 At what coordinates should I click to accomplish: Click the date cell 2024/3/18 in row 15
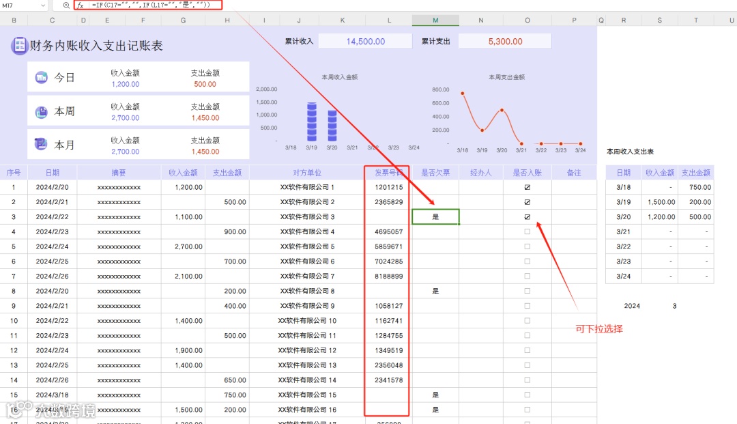pos(52,395)
